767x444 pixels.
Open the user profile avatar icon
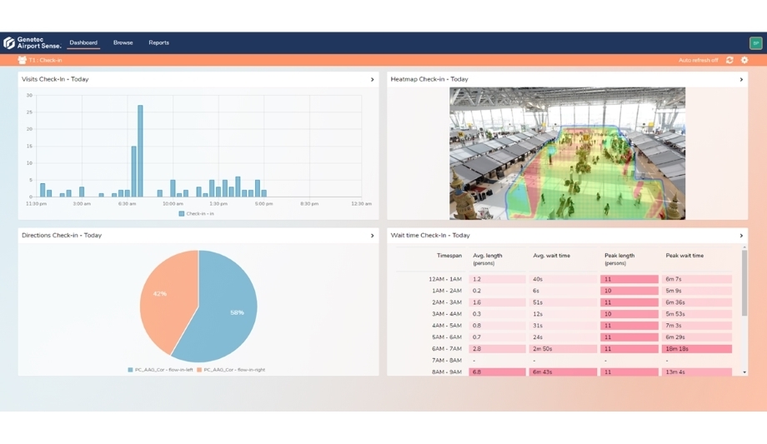755,43
